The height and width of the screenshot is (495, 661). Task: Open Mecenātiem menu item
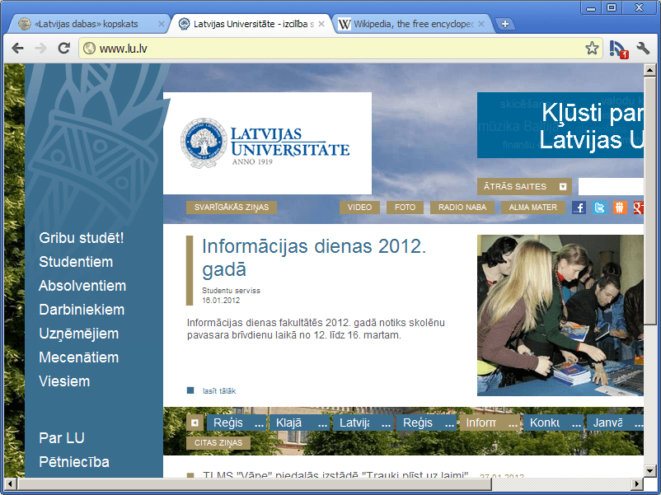tap(79, 357)
